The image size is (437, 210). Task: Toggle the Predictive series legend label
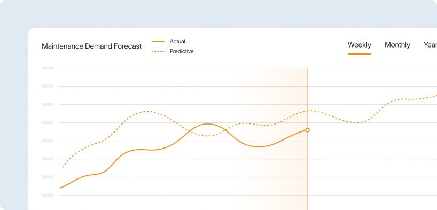pos(182,52)
